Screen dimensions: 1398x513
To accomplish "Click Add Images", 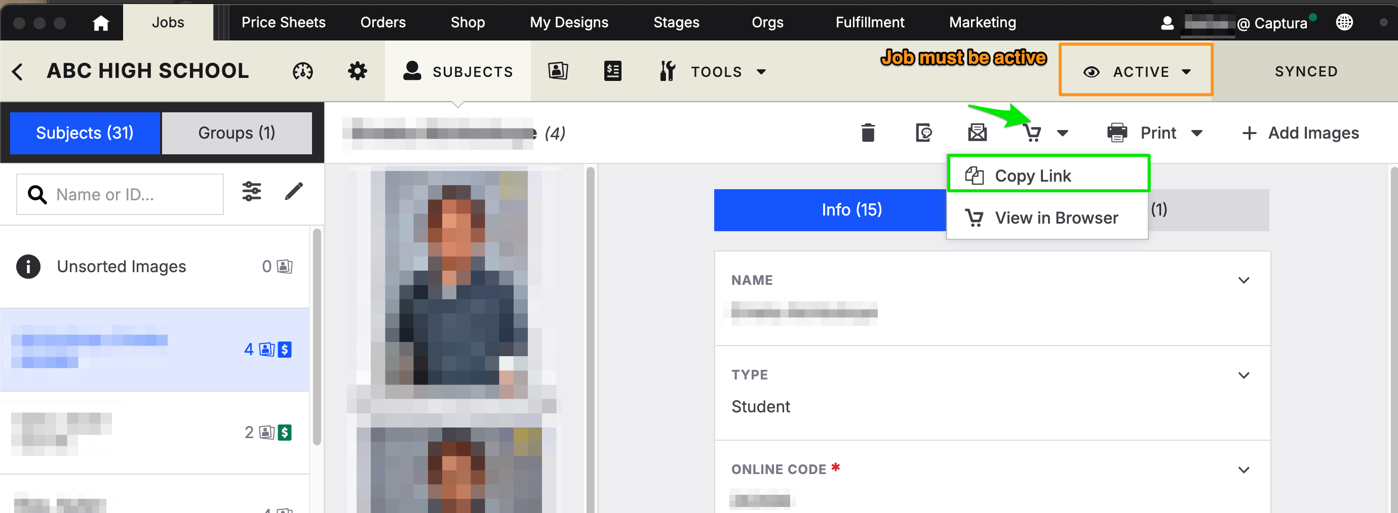I will [1300, 133].
